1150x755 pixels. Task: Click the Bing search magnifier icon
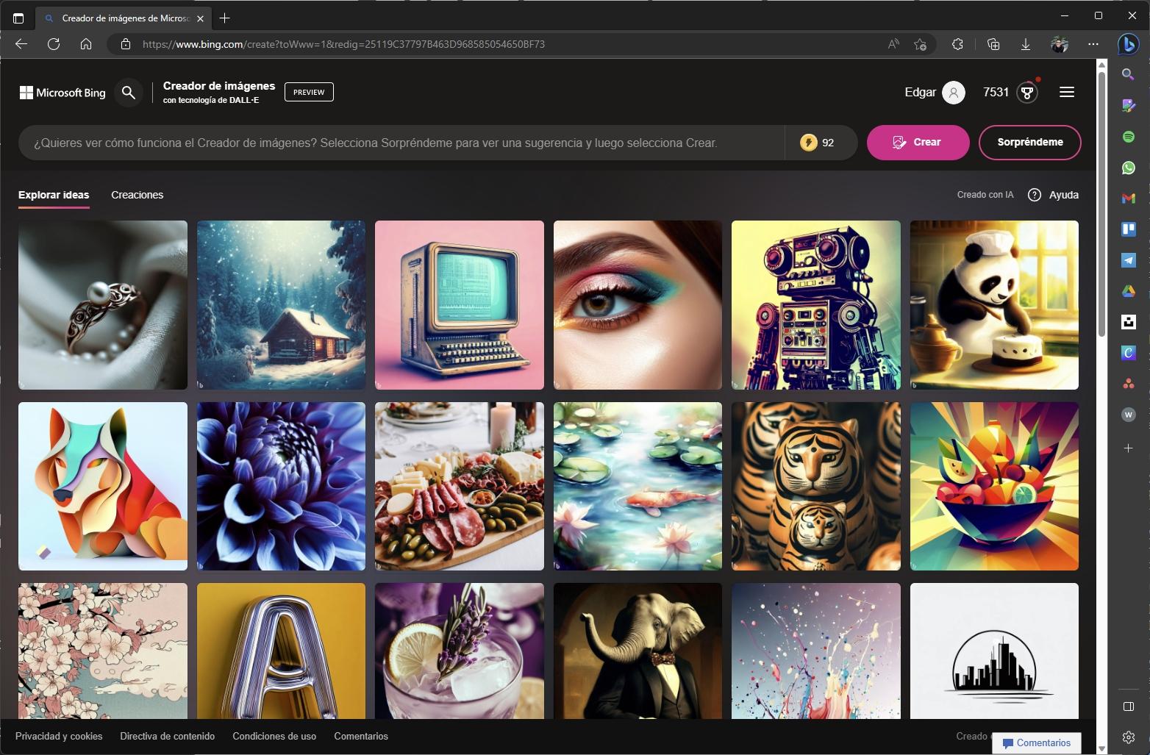click(129, 93)
